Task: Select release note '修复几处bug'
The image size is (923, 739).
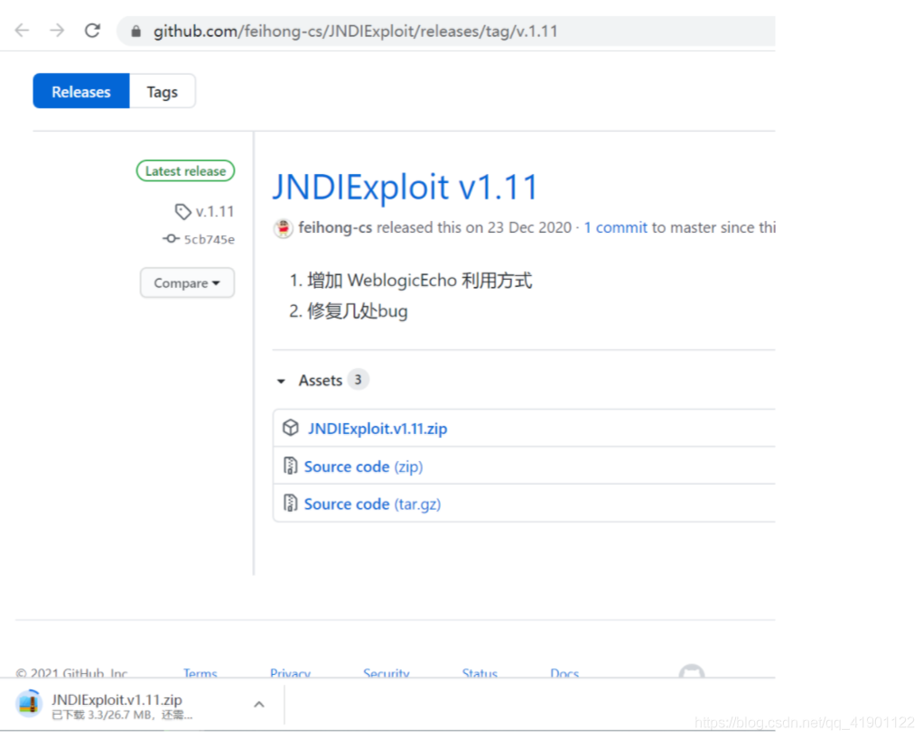Action: pyautogui.click(x=358, y=311)
